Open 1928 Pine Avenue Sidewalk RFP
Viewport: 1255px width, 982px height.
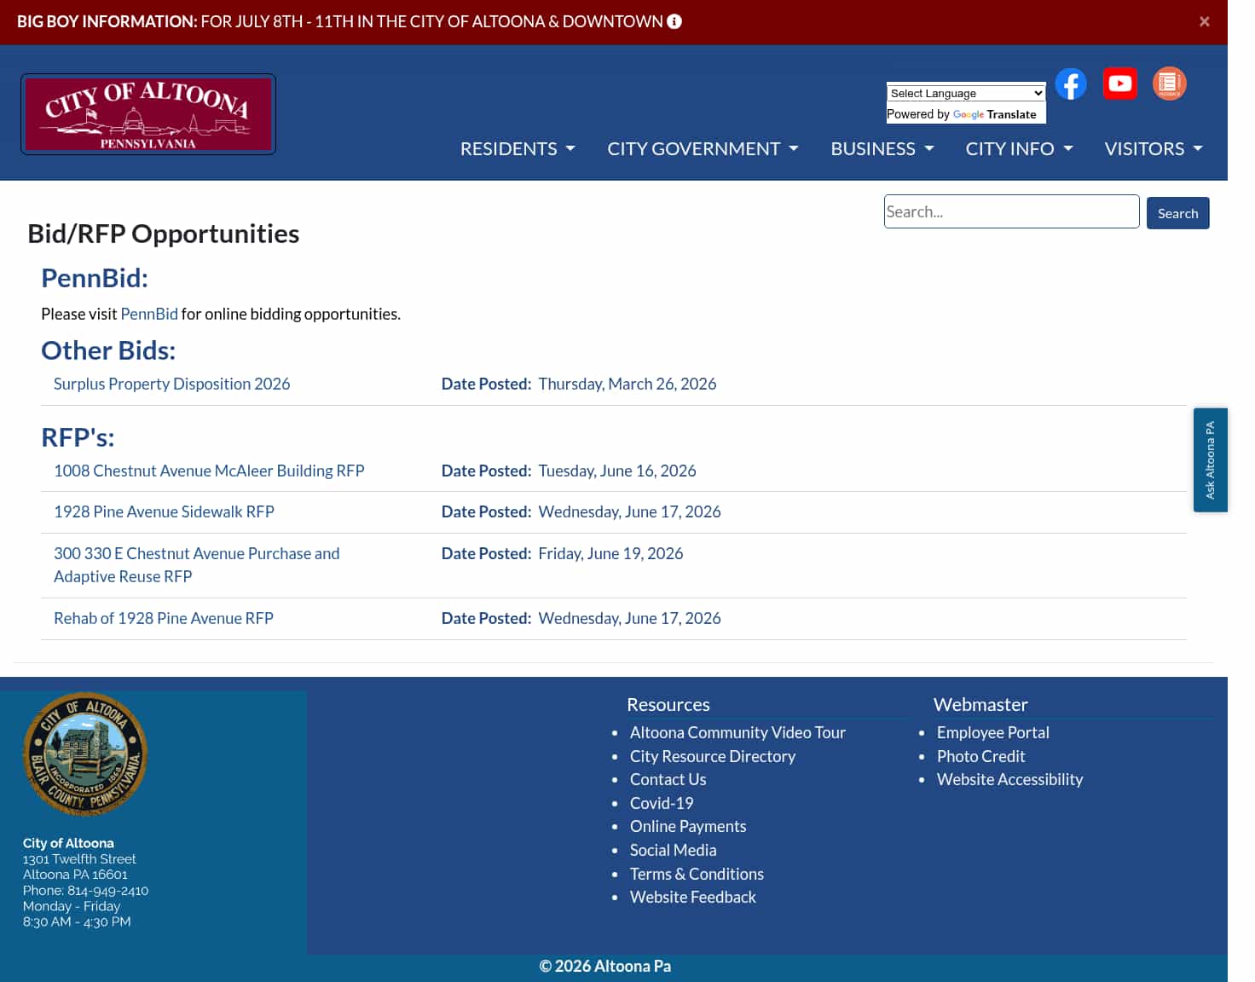tap(164, 511)
